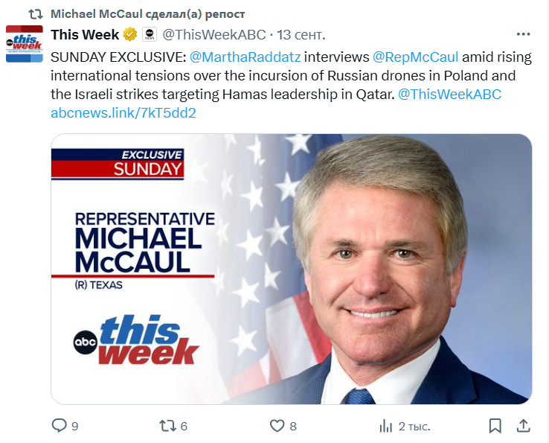This screenshot has height=443, width=549.
Task: Open the Representative Michael McCaul promo image
Action: tap(291, 269)
